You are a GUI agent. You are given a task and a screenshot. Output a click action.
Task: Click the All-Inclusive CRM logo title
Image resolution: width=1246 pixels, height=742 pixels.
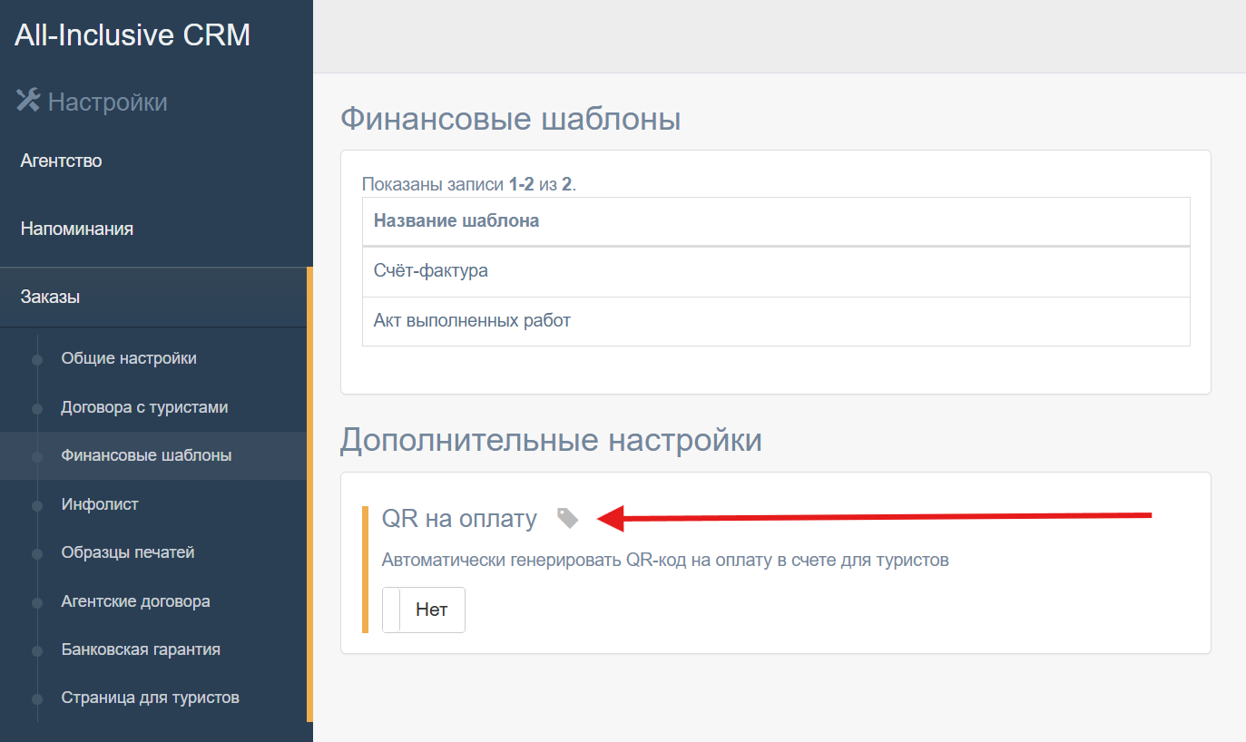(132, 35)
